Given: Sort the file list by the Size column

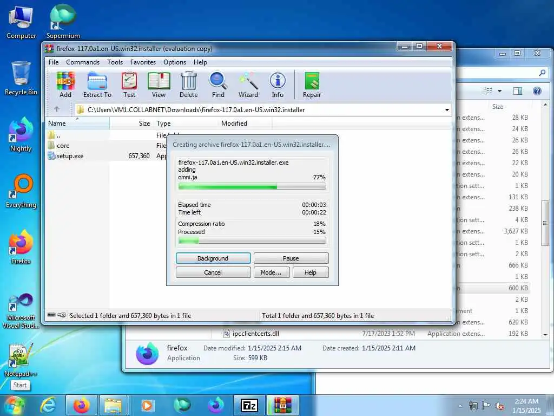Looking at the screenshot, I should pos(131,123).
